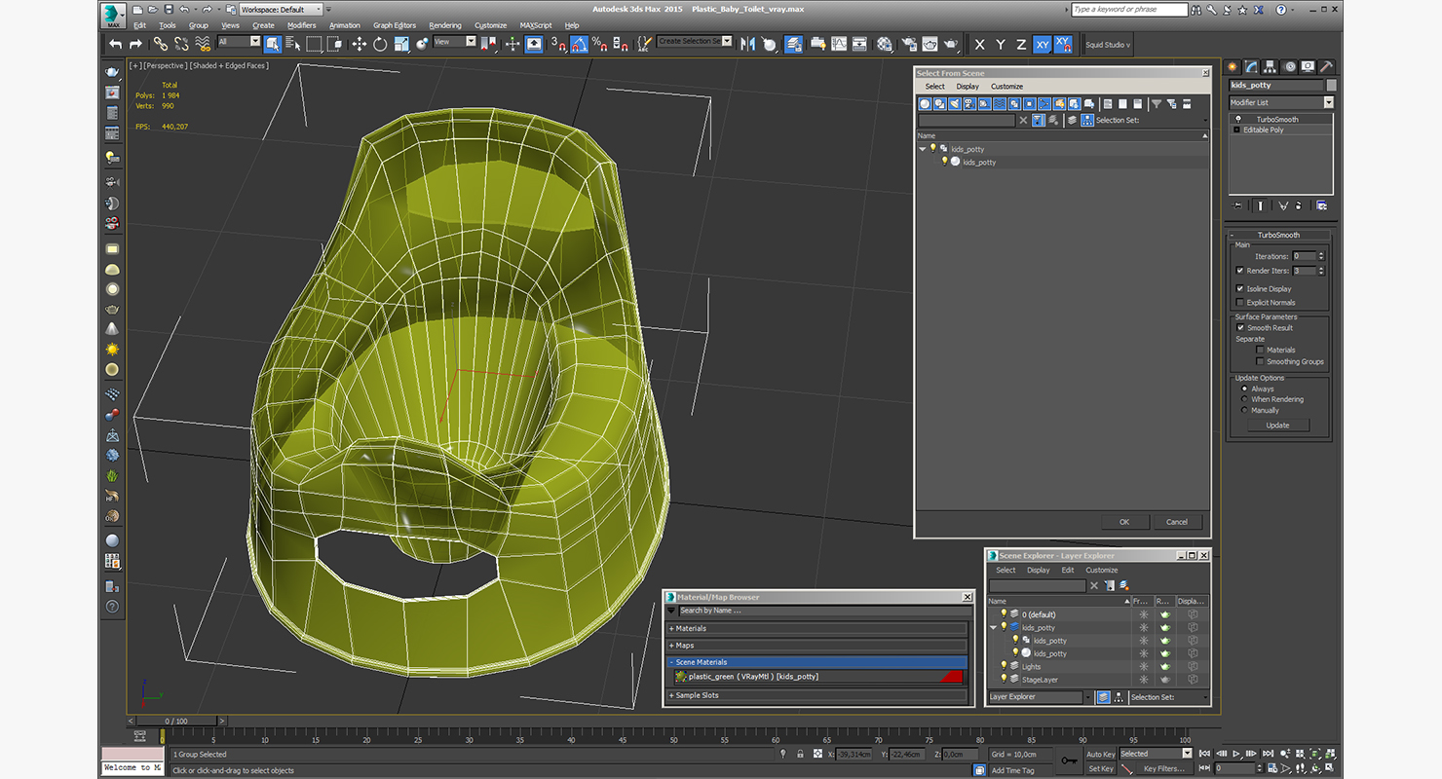This screenshot has height=779, width=1442.
Task: Open the Modifier List dropdown
Action: point(1280,102)
